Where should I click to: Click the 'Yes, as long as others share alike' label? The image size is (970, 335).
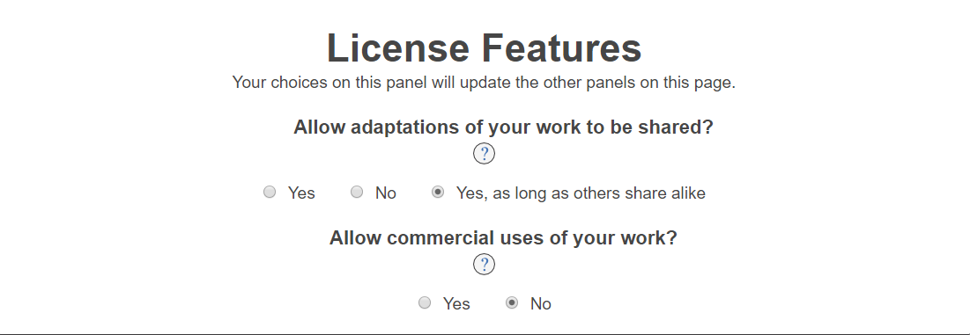coord(581,193)
